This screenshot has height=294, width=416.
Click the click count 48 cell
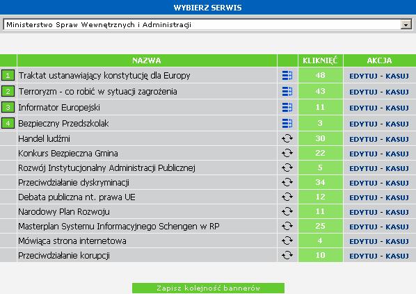[320, 75]
